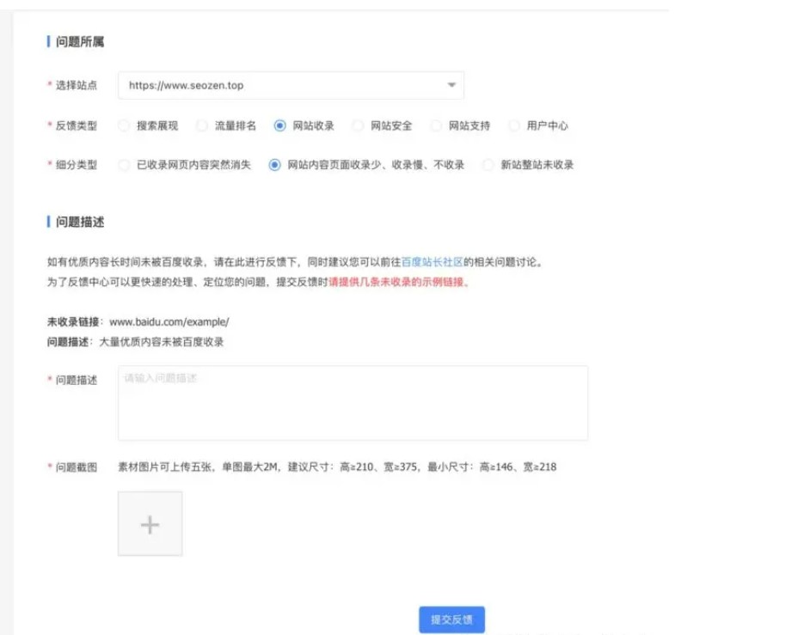Select 搜索展现 feedback type
This screenshot has height=635, width=810.
tap(124, 125)
